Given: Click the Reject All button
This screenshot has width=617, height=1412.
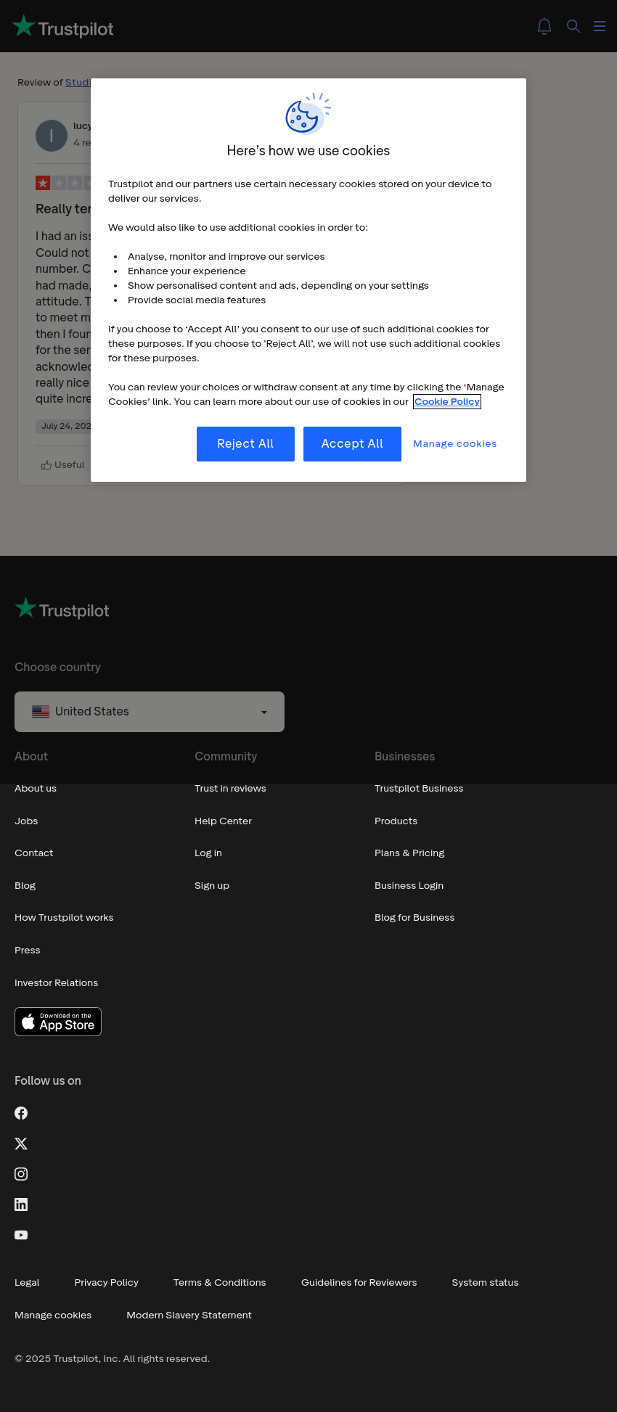Looking at the screenshot, I should point(245,444).
